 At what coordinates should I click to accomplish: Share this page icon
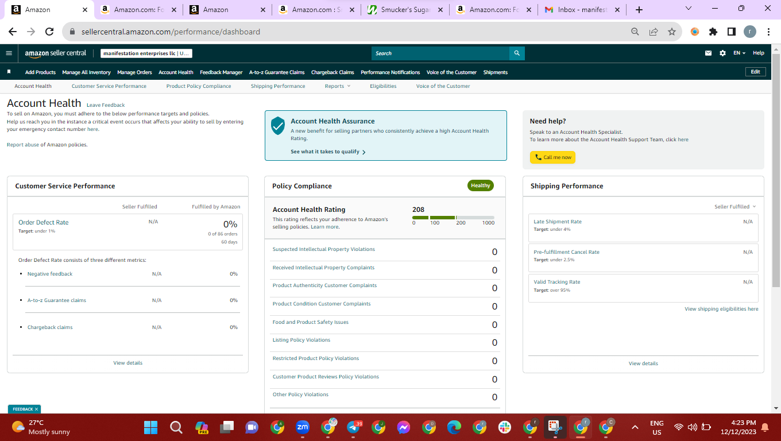[x=653, y=32]
